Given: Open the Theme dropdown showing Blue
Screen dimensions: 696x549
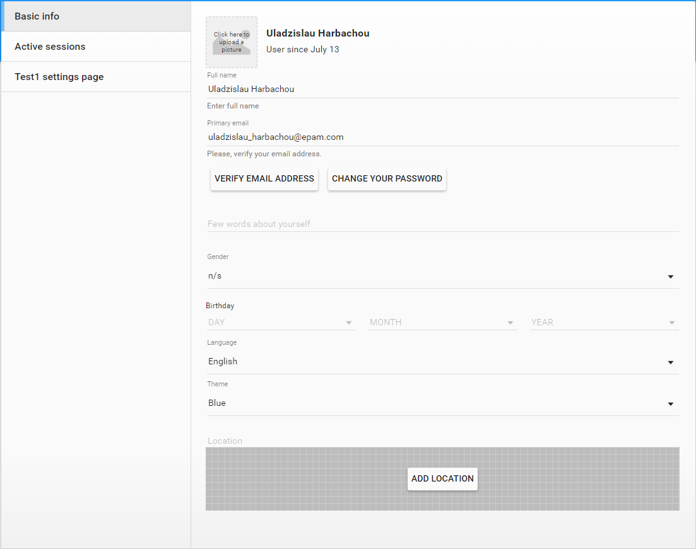Looking at the screenshot, I should click(x=442, y=403).
